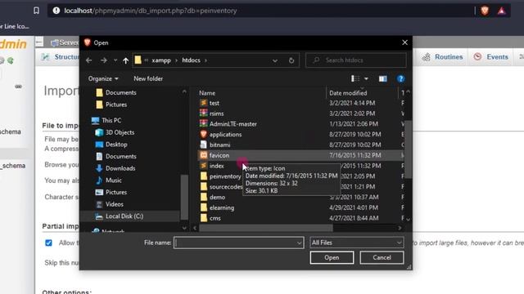This screenshot has width=524, height=294.
Task: Close the Open dialog window
Action: coord(404,42)
